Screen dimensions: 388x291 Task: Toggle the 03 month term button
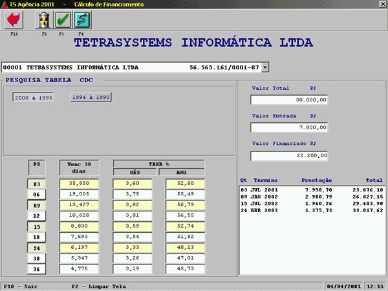coord(36,184)
